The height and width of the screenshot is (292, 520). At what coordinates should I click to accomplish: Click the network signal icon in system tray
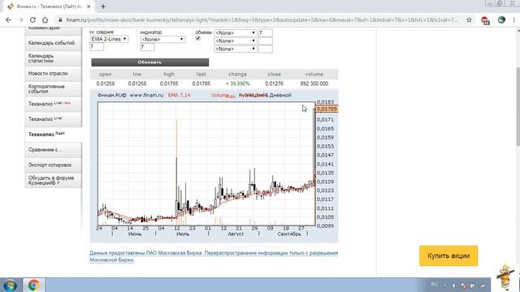coord(482,286)
